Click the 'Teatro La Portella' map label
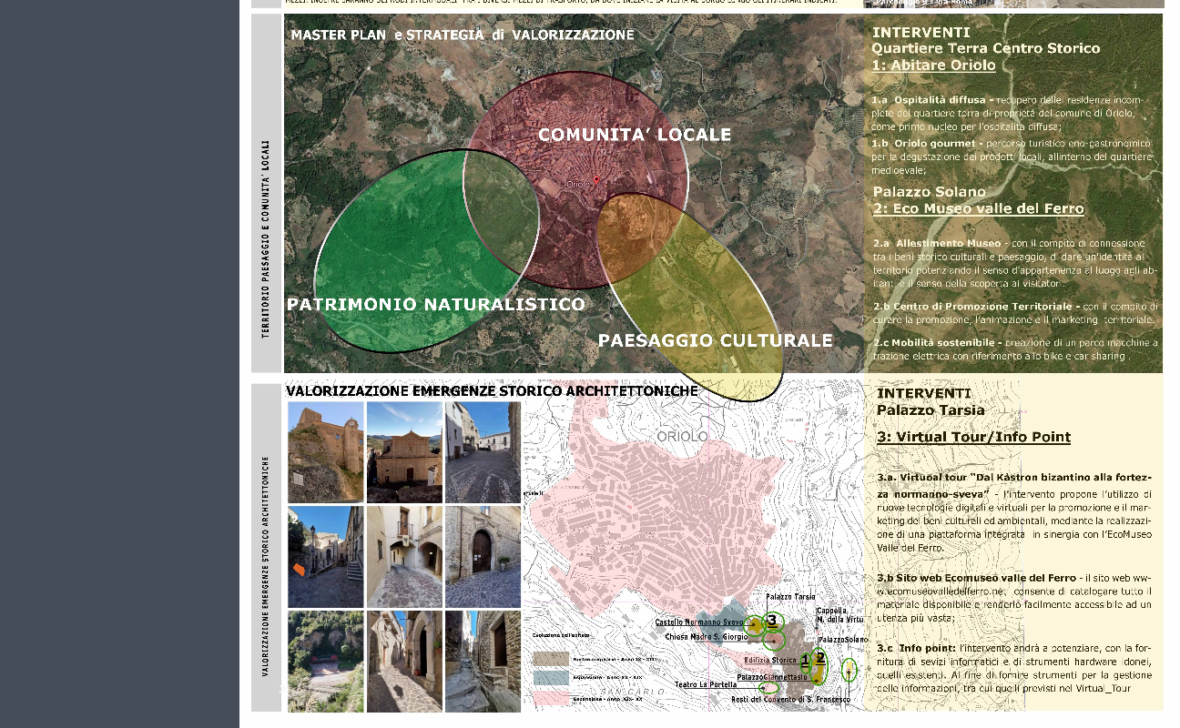 coord(706,684)
